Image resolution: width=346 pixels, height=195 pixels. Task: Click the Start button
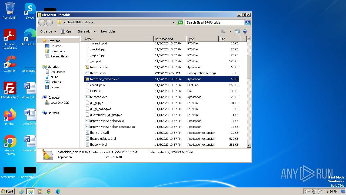(x=7, y=191)
